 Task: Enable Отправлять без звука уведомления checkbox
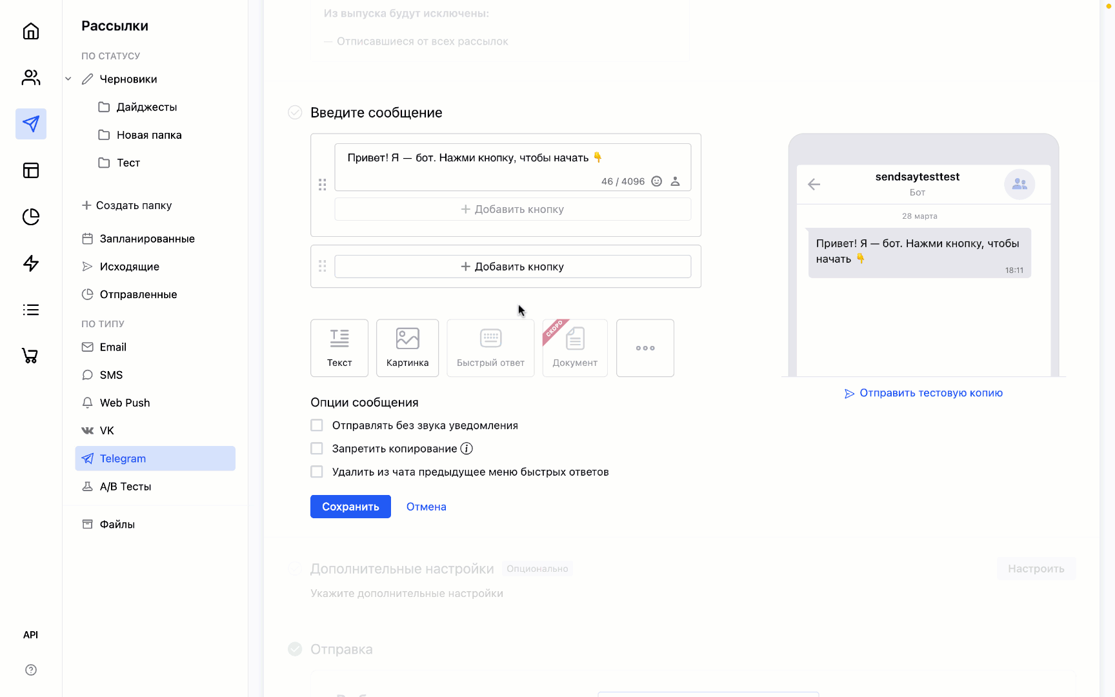pyautogui.click(x=317, y=425)
